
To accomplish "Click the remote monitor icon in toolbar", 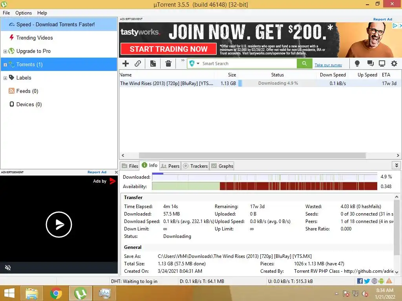I will [382, 63].
